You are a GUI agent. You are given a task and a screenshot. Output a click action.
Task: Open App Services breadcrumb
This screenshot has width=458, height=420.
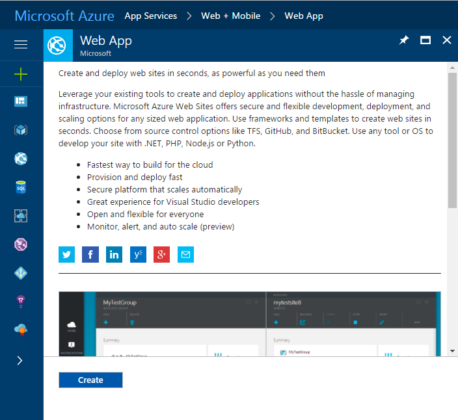coord(151,16)
